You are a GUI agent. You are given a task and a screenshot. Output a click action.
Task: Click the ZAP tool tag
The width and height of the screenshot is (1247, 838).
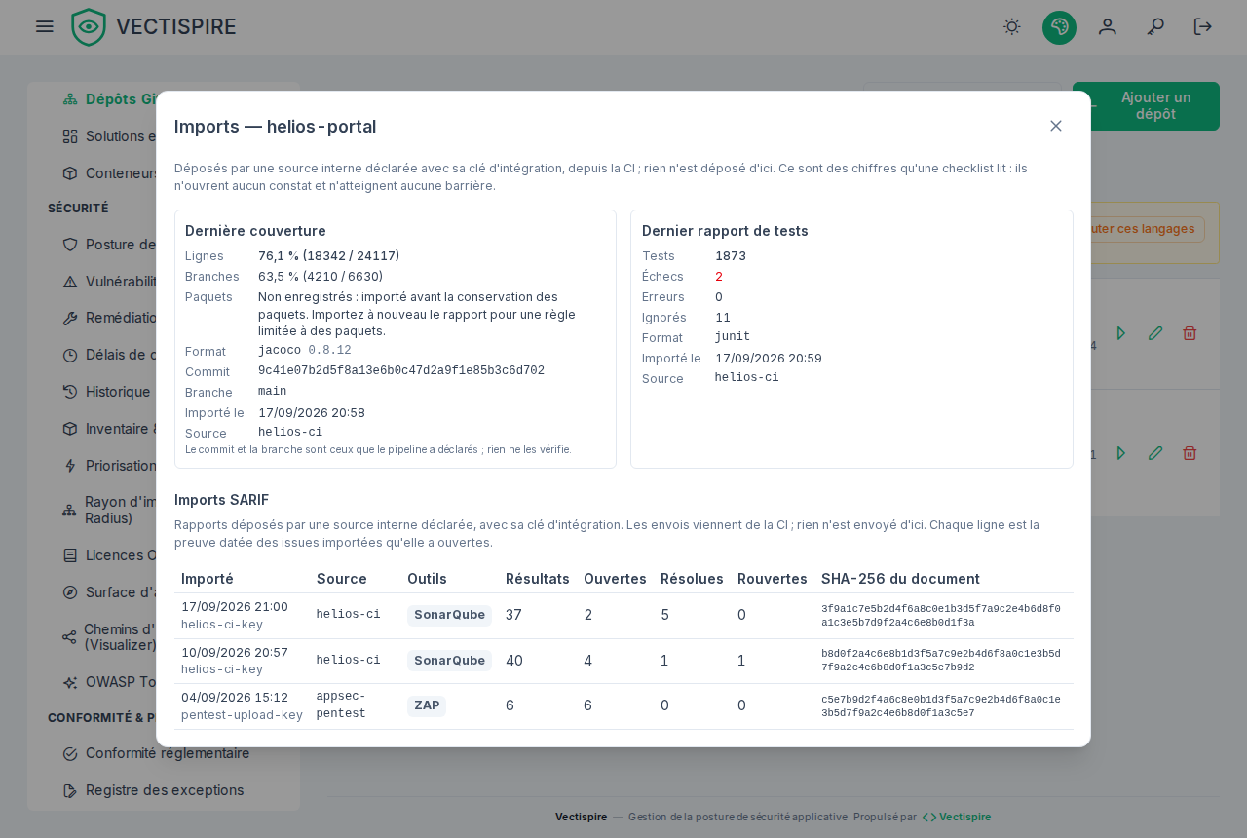[427, 705]
